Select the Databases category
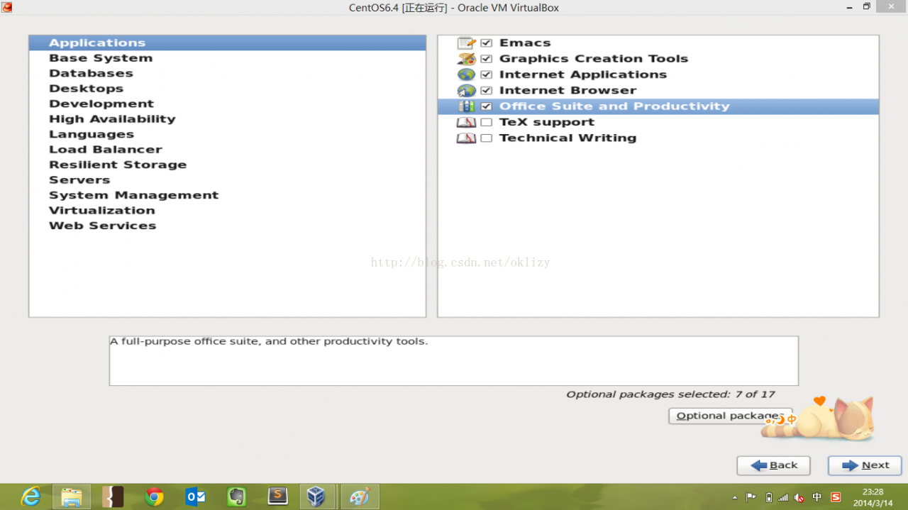 227,74
